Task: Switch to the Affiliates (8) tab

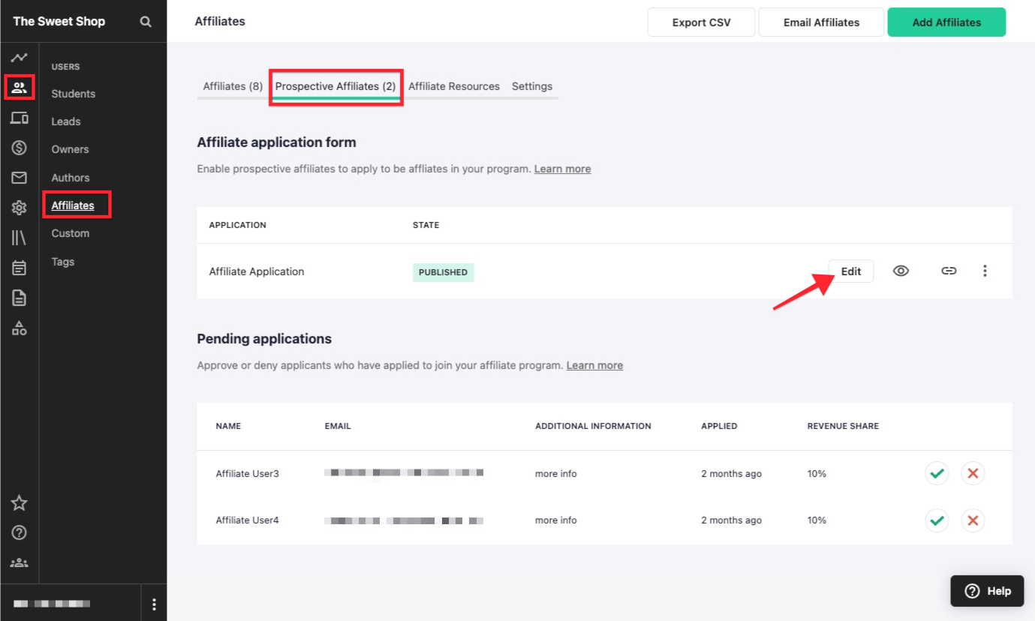Action: [233, 86]
